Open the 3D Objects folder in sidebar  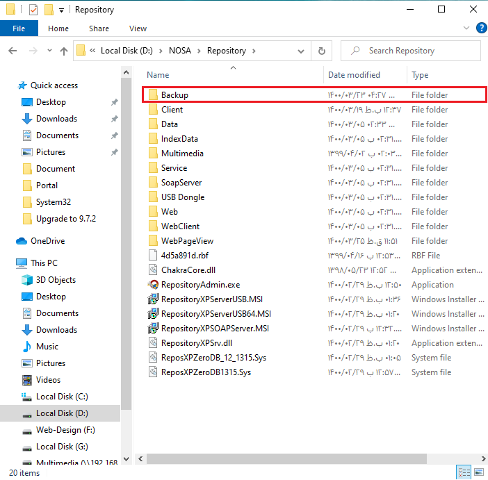56,280
